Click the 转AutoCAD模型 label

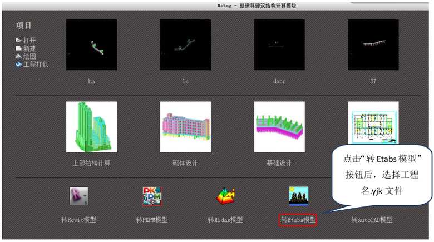point(372,220)
